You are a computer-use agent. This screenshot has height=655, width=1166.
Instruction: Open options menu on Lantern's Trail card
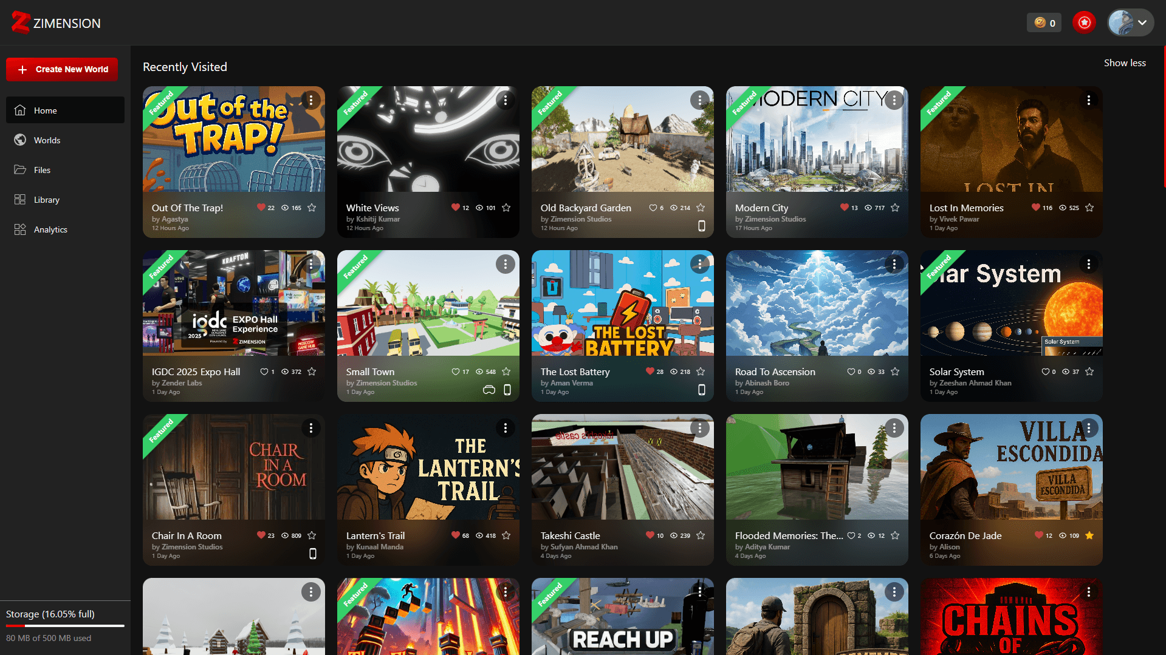point(506,428)
